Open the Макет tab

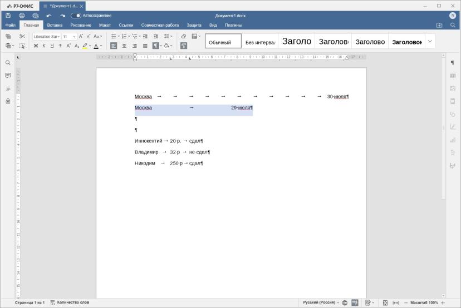click(105, 25)
